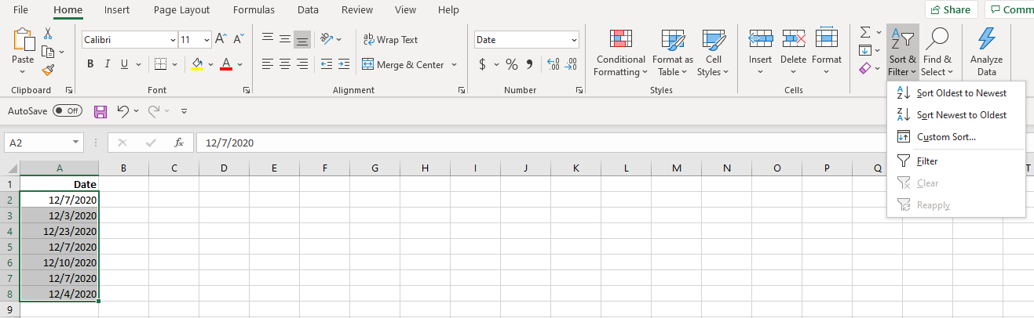
Task: Open the Name Box dropdown arrow
Action: click(x=75, y=143)
